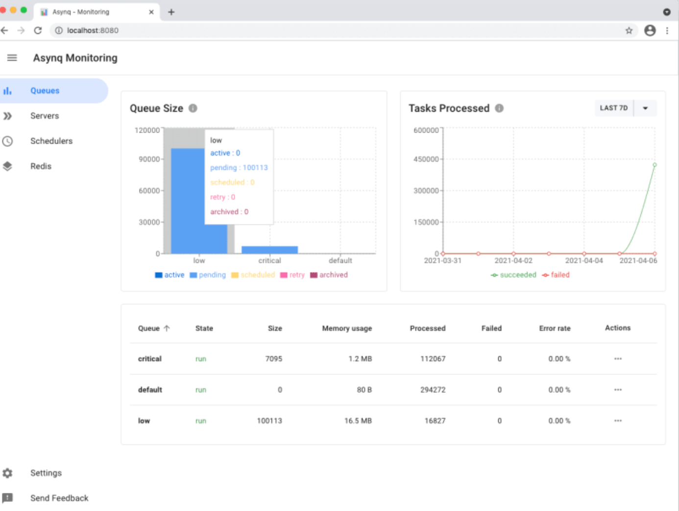Toggle the retry legend entry
679x511 pixels.
(292, 275)
